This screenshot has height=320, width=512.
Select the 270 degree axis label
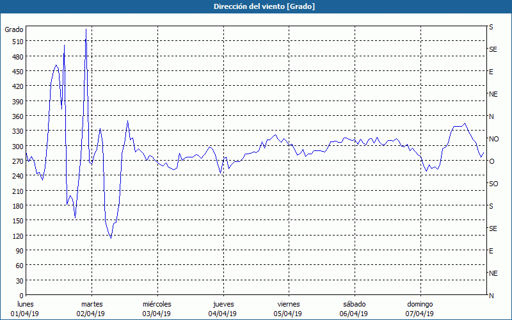18,161
